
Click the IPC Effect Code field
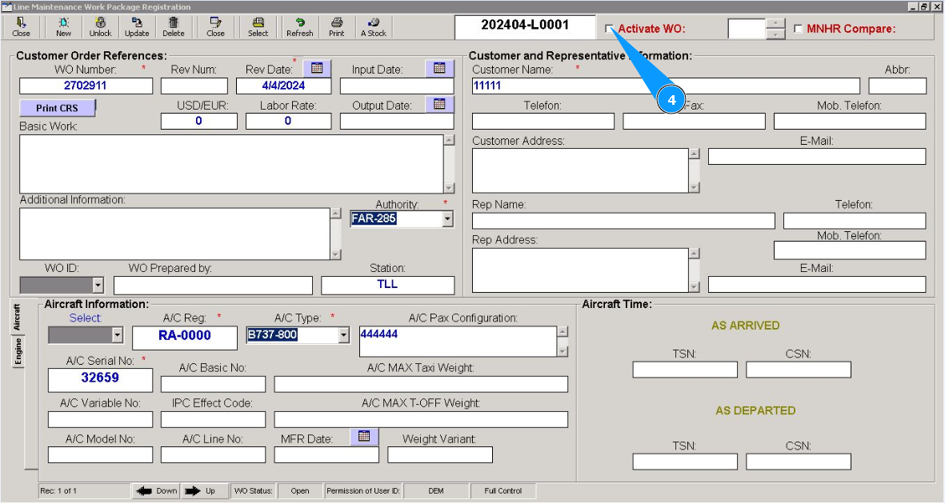[213, 419]
